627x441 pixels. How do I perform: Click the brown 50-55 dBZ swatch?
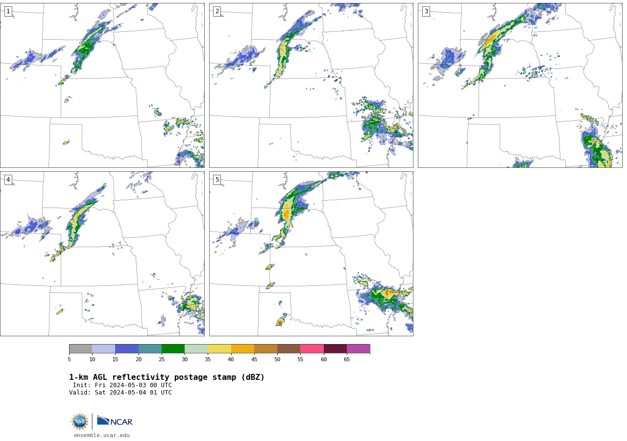289,348
